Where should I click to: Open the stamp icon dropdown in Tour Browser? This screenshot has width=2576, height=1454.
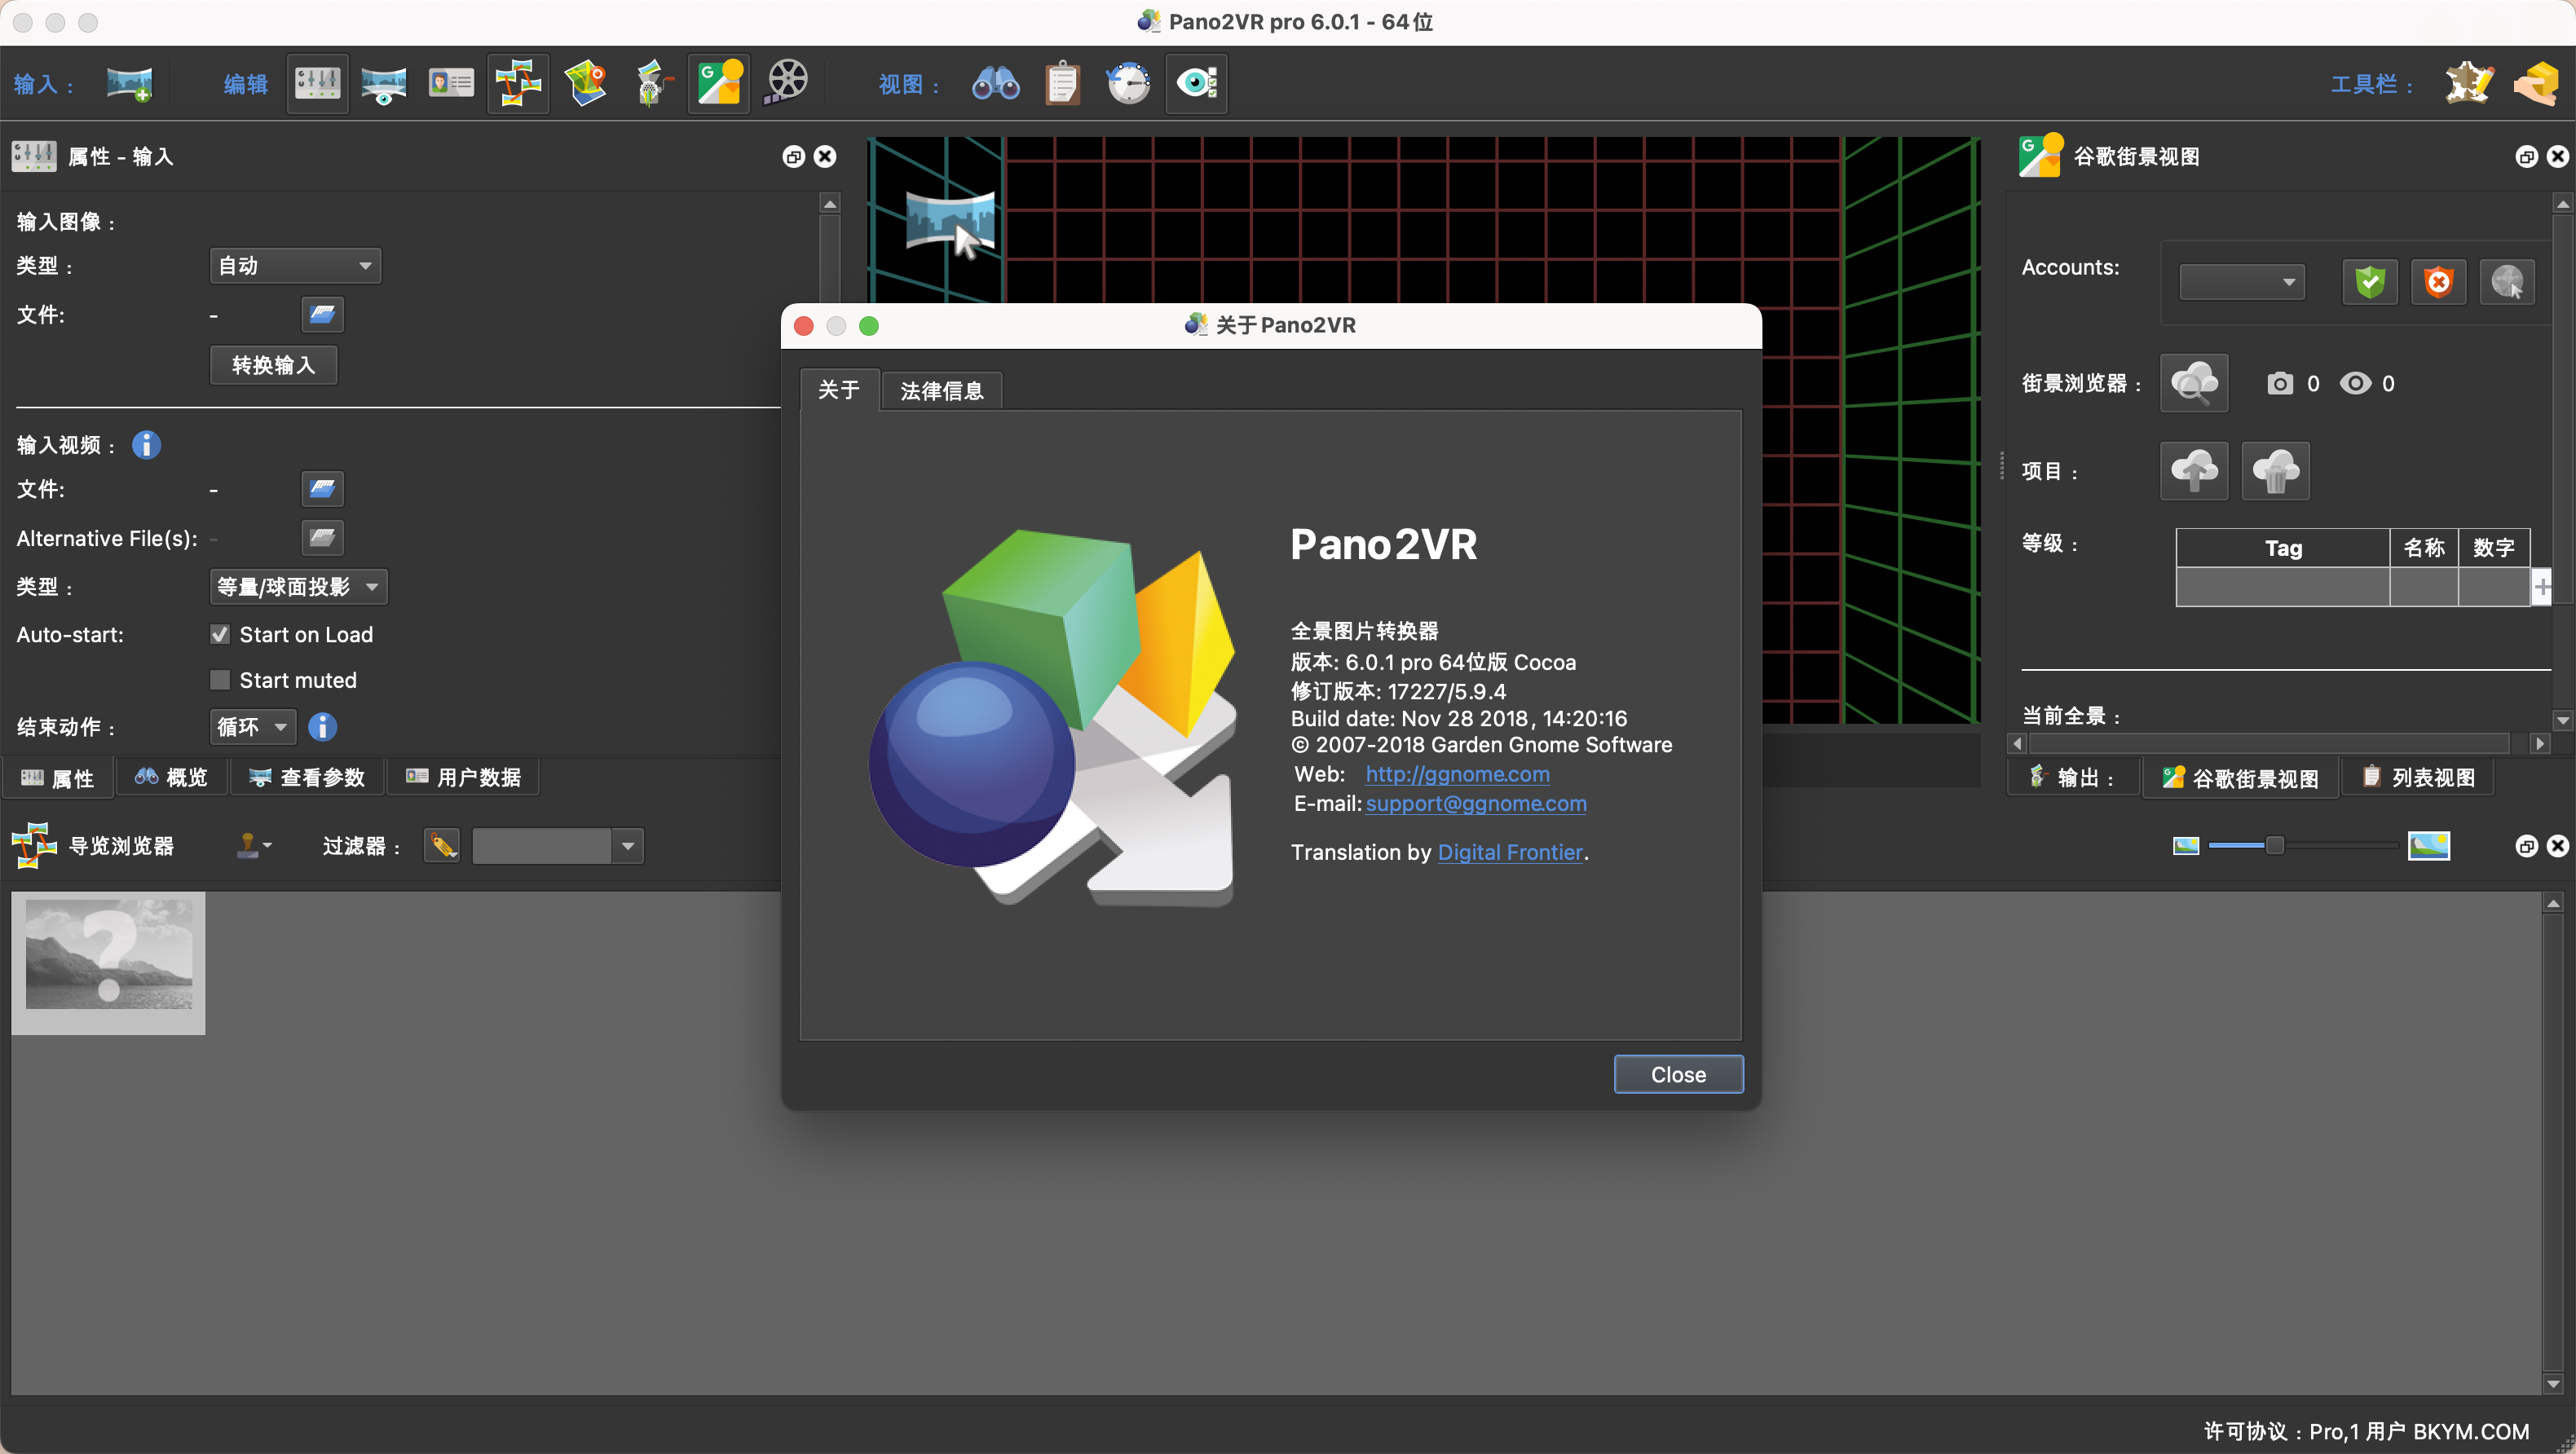point(253,846)
